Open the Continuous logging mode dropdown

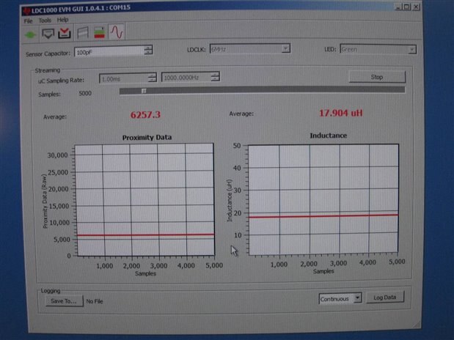(340, 299)
